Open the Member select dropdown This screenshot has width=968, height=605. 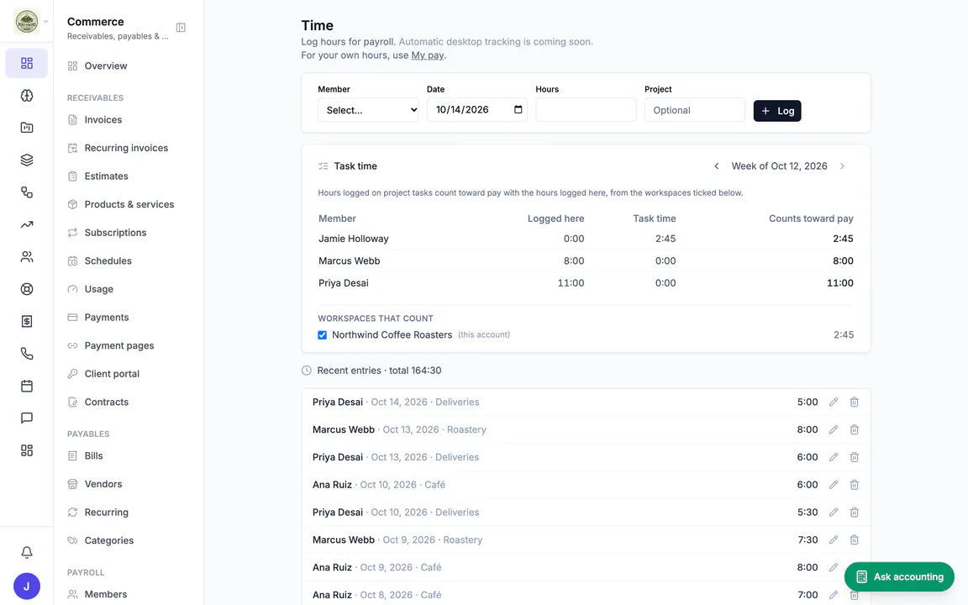pyautogui.click(x=368, y=110)
